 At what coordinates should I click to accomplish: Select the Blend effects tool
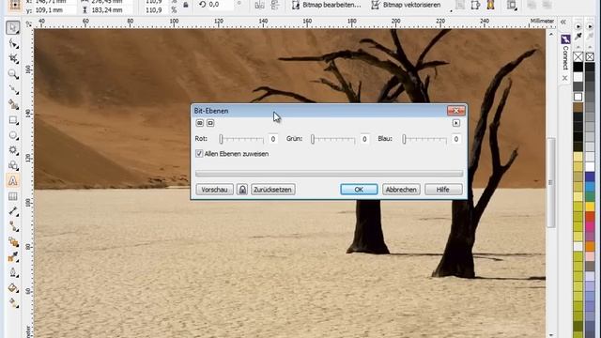[13, 242]
